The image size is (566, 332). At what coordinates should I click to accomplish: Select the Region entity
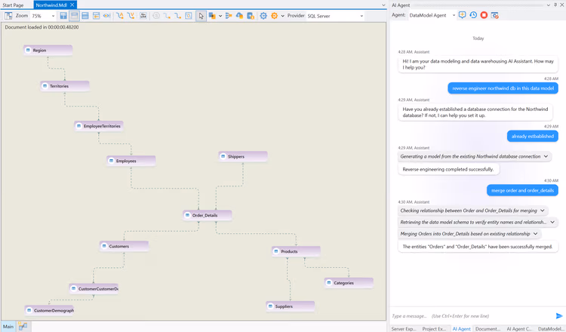coord(48,50)
